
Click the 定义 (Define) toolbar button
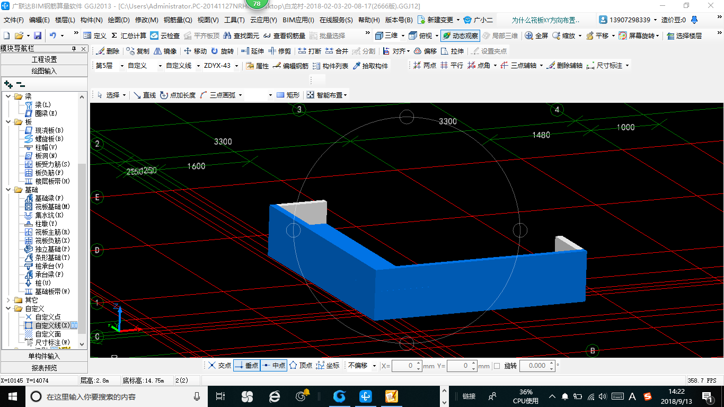pyautogui.click(x=95, y=36)
